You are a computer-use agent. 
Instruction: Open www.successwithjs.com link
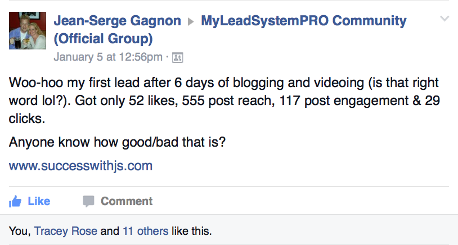click(80, 166)
